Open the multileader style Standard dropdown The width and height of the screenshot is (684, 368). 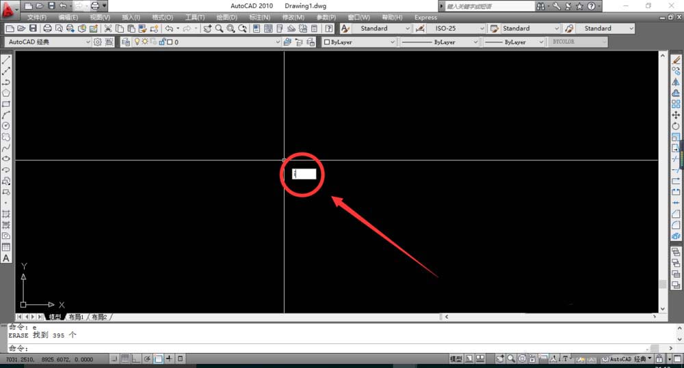631,28
